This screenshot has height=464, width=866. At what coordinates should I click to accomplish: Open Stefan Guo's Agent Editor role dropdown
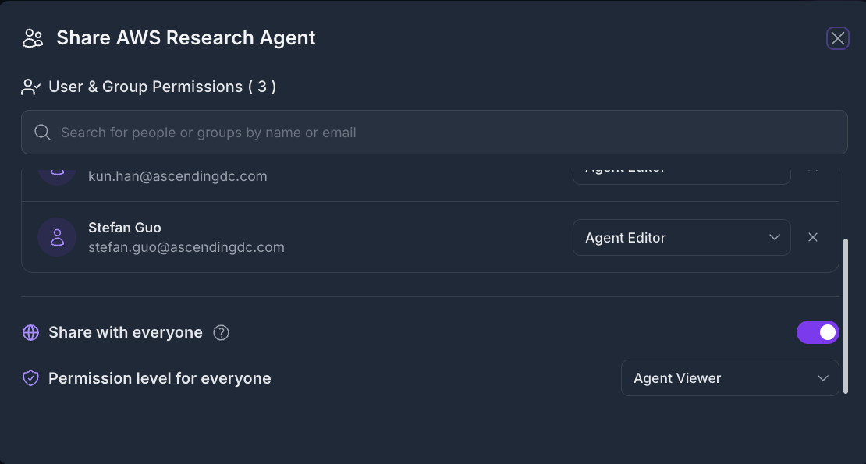681,237
